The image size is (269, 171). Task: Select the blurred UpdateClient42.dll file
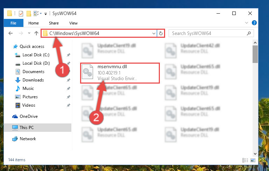coord(200,45)
